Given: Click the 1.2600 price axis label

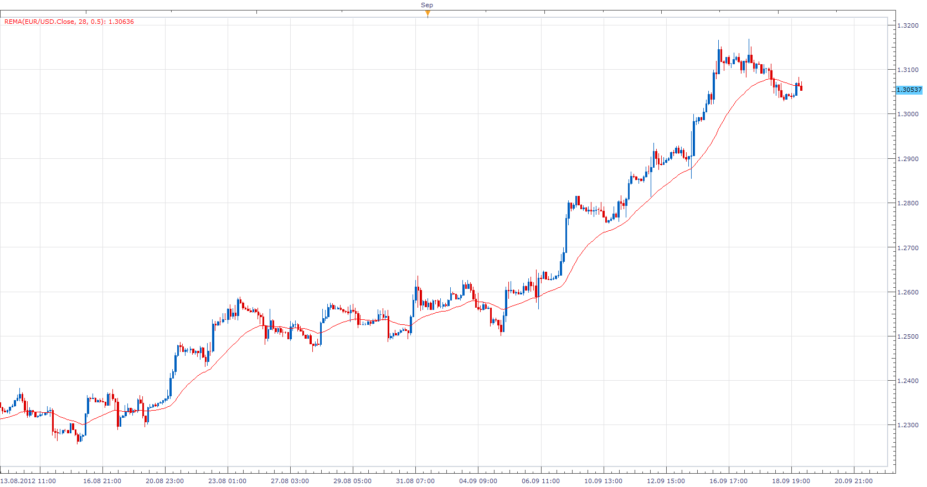Looking at the screenshot, I should coord(908,292).
